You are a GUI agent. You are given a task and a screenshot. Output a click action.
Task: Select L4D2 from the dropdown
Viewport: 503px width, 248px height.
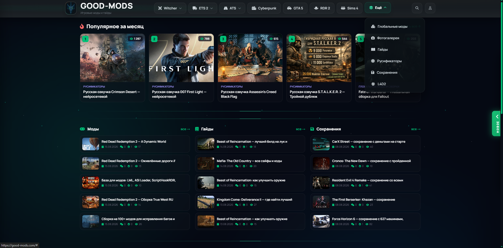tap(395, 84)
